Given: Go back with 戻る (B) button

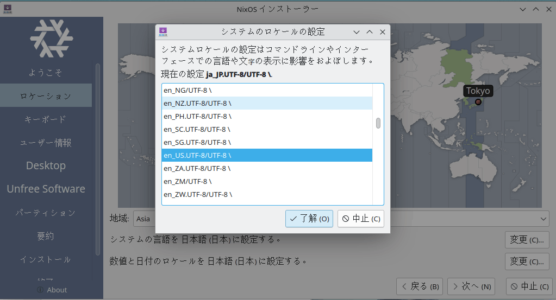Looking at the screenshot, I should (421, 286).
